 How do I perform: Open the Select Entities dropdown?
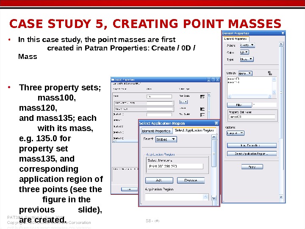point(166,140)
